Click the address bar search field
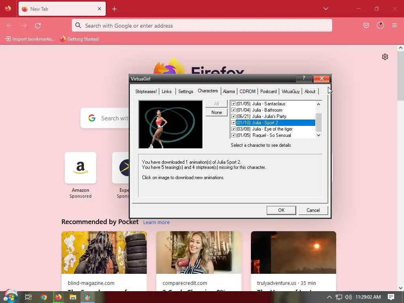Screen dimensions: 404x303 pyautogui.click(x=202, y=26)
